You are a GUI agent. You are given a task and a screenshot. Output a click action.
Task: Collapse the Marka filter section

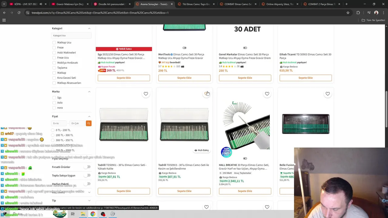(x=89, y=91)
